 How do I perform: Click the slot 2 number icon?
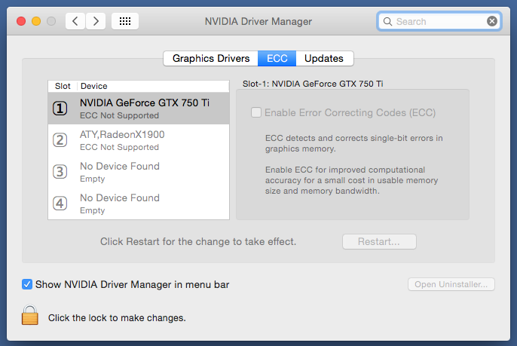[x=60, y=140]
